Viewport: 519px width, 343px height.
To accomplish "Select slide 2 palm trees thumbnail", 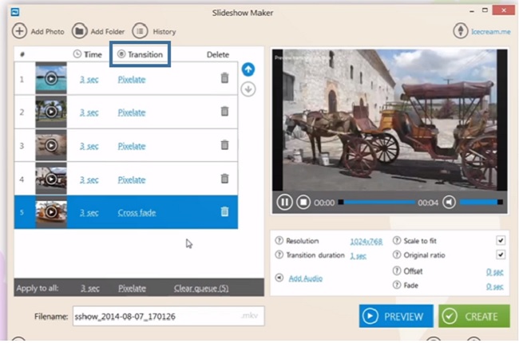I will click(x=51, y=112).
